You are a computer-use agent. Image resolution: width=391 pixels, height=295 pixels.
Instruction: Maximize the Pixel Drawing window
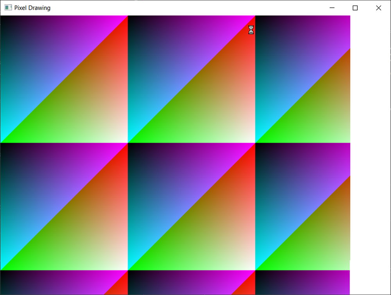pos(355,8)
